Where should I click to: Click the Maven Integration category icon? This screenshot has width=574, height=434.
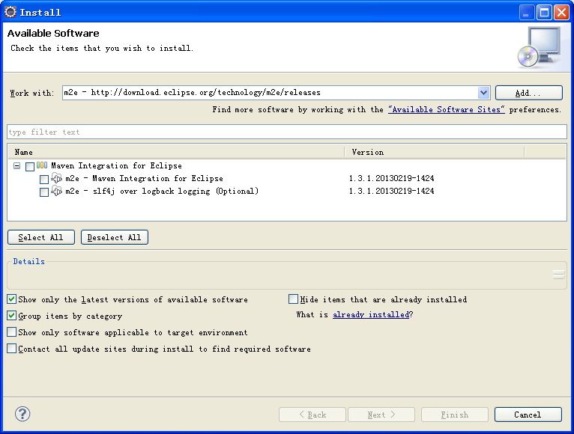point(42,165)
